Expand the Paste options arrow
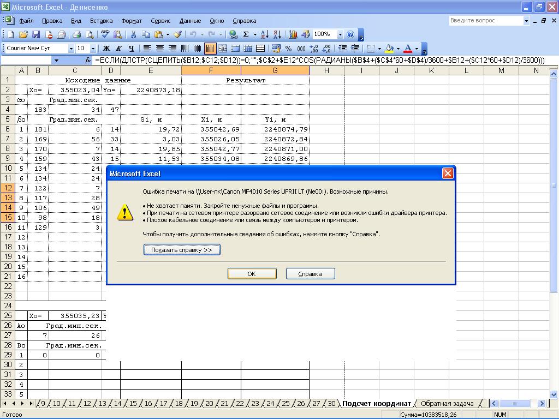 tap(168, 34)
